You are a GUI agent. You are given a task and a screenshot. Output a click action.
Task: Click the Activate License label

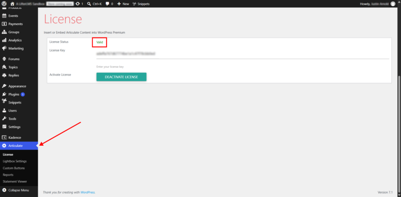tap(60, 75)
